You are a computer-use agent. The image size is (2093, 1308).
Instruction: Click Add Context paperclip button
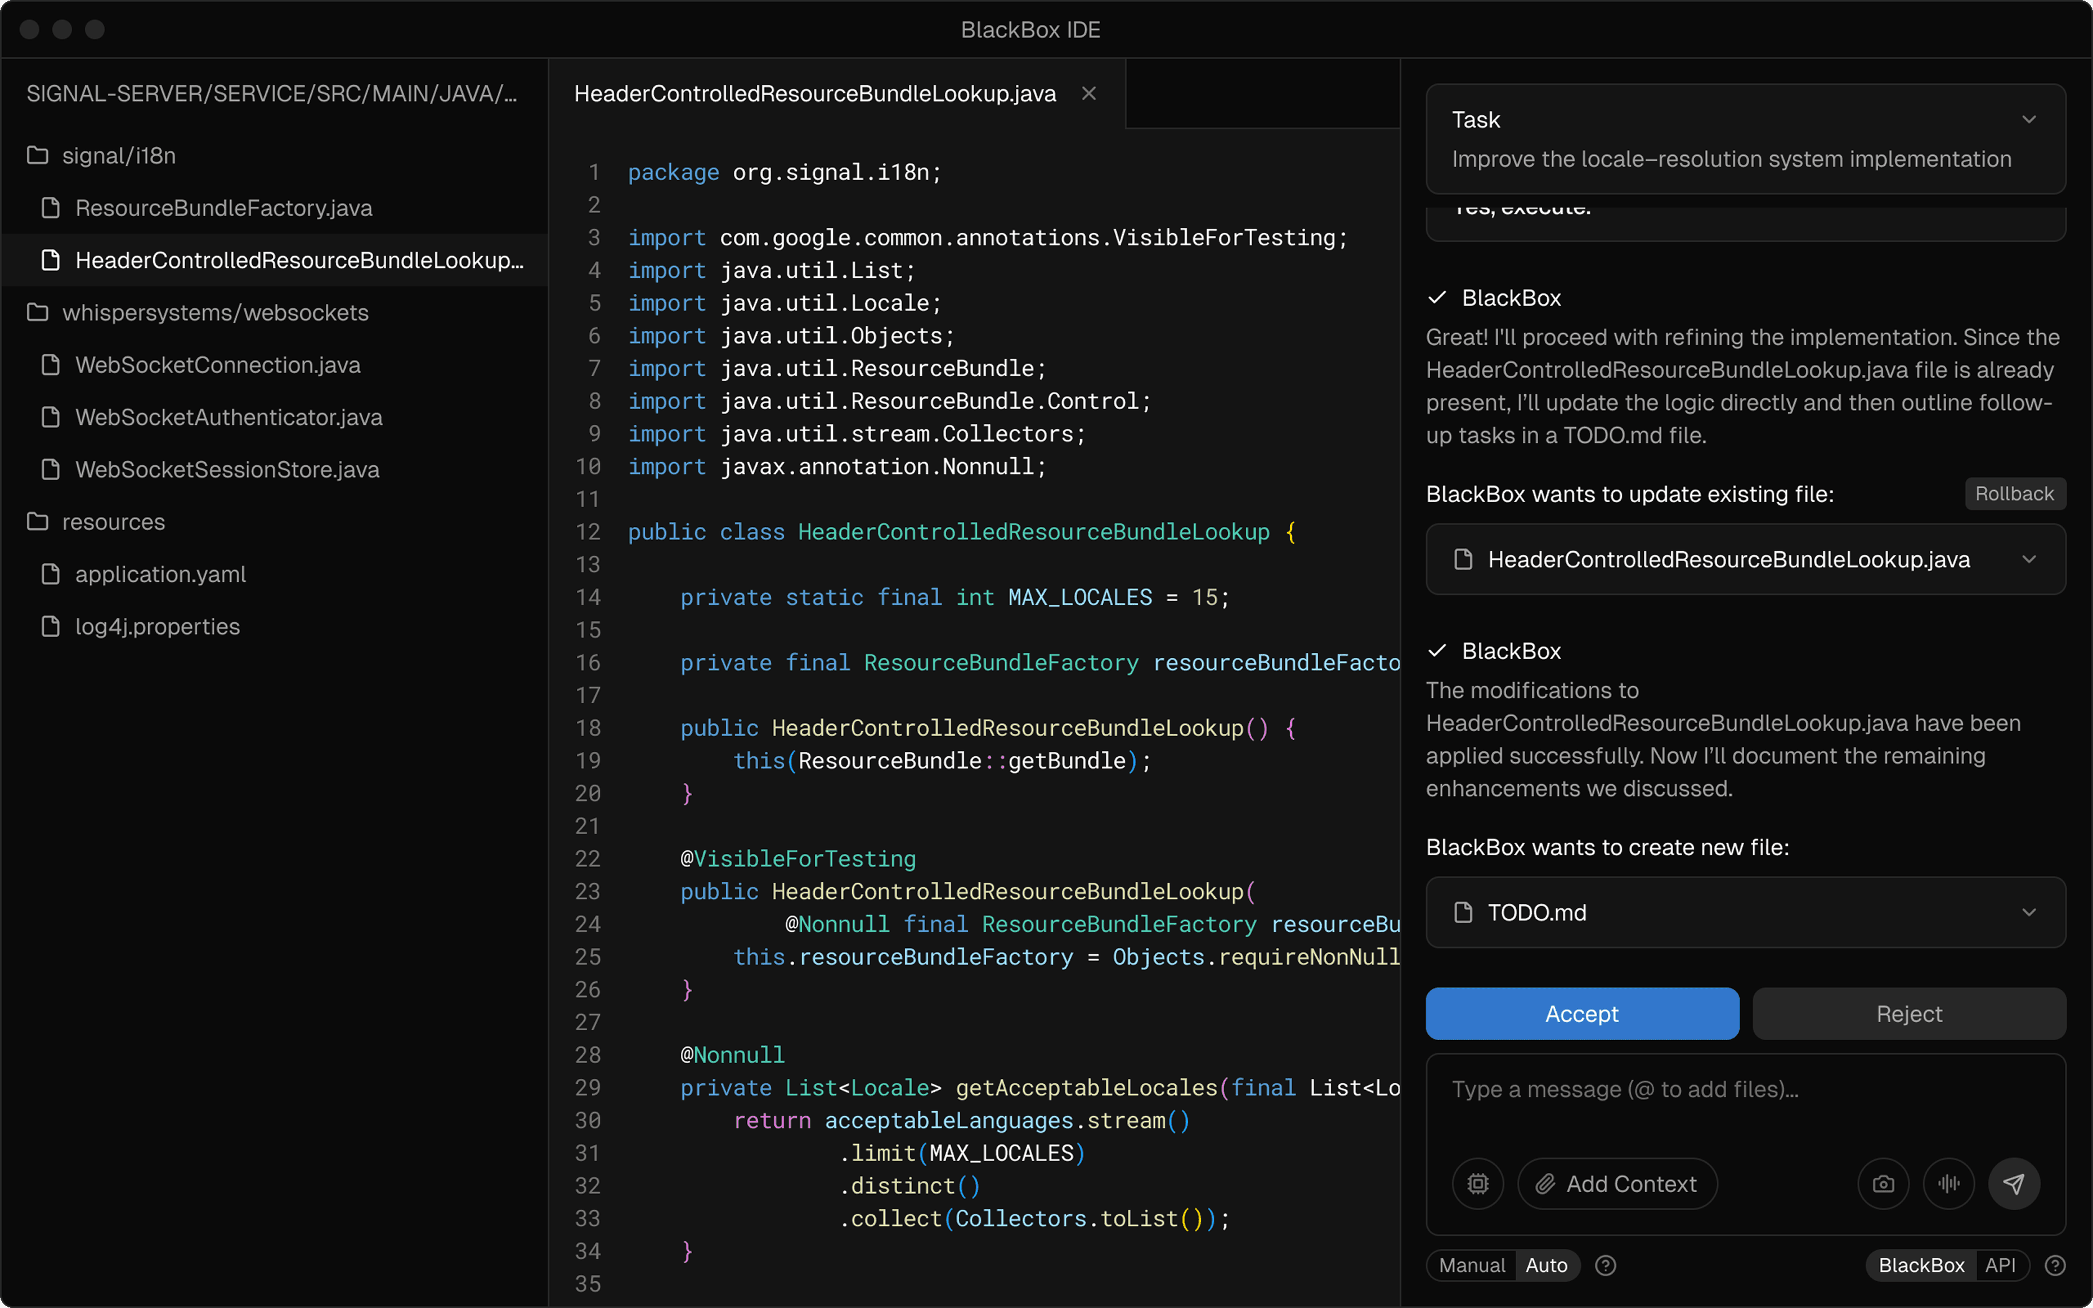point(1616,1183)
